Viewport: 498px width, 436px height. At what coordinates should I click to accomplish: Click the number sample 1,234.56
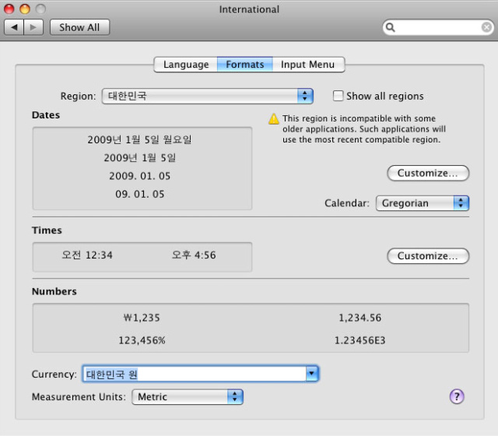359,318
